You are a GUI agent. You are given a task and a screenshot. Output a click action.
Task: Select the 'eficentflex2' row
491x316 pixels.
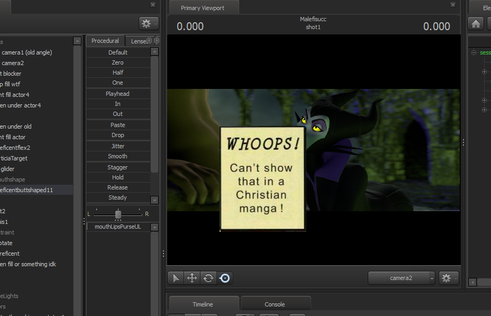pos(37,148)
